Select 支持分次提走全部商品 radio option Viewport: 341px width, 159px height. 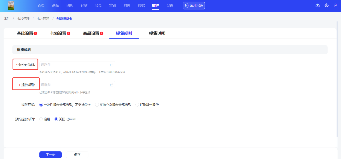tap(97, 105)
